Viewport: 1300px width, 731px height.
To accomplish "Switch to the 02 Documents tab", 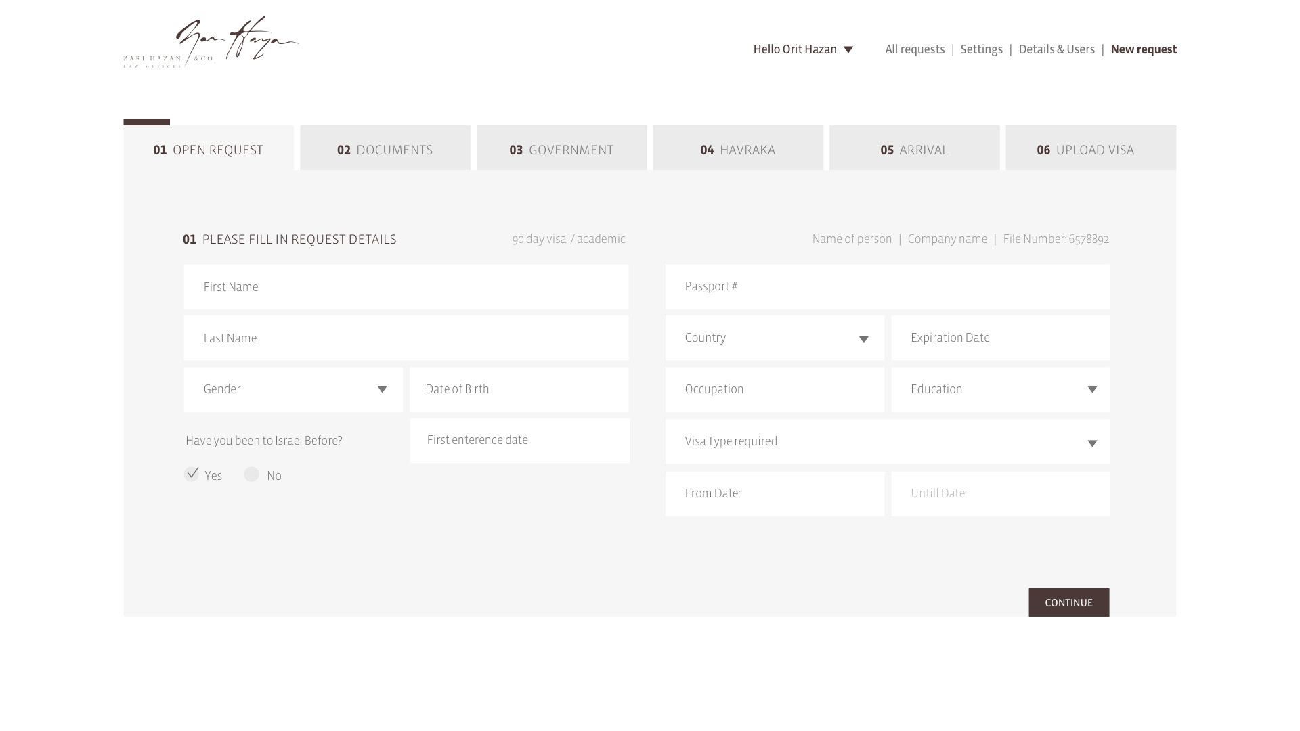I will click(x=385, y=149).
